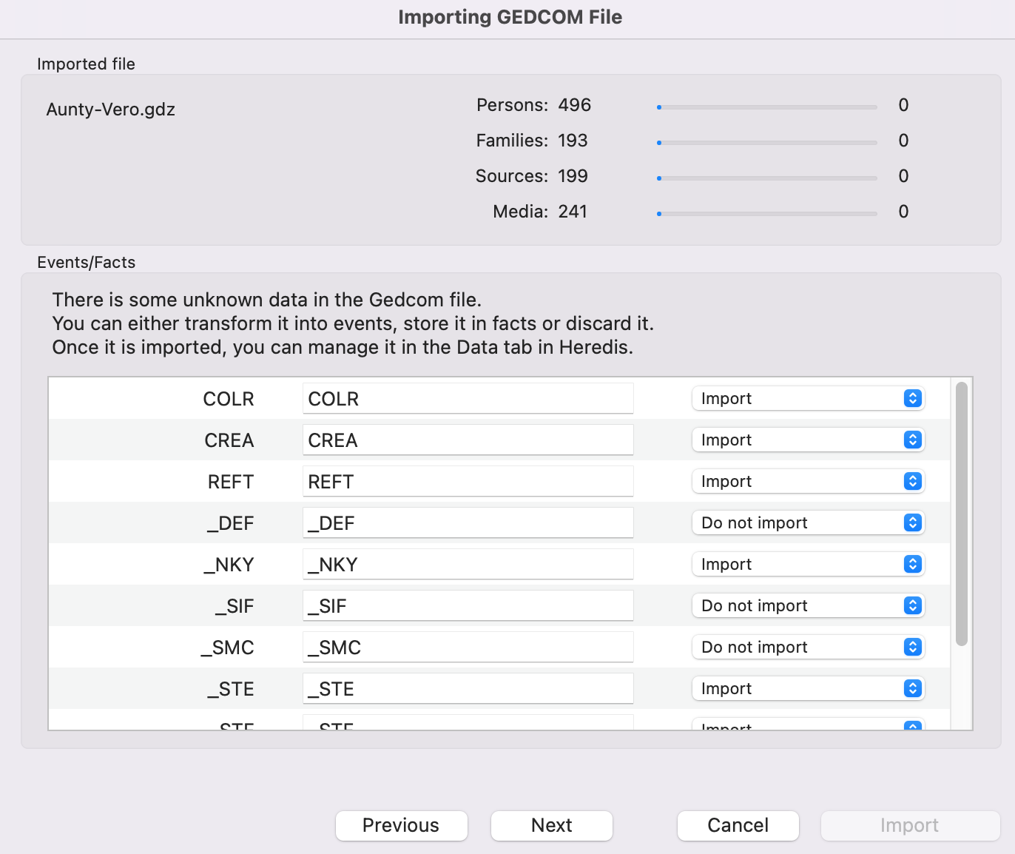The width and height of the screenshot is (1015, 854).
Task: Open the _SMC 'Do not import' dropdown
Action: click(x=808, y=648)
